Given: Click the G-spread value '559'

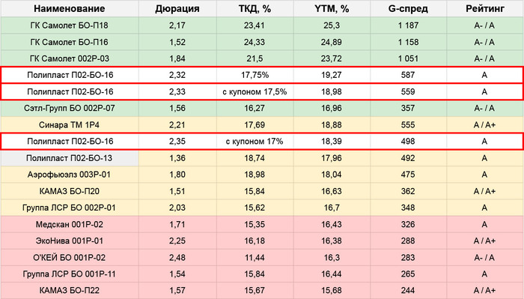Looking at the screenshot, I should point(408,91).
